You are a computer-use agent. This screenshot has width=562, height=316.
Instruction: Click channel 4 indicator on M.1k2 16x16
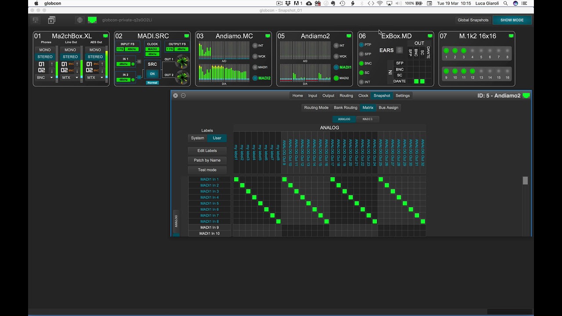[472, 51]
